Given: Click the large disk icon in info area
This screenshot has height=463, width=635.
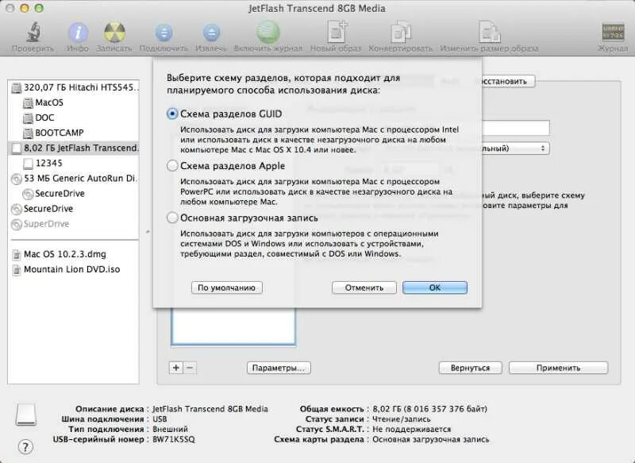Looking at the screenshot, I should pyautogui.click(x=26, y=414).
